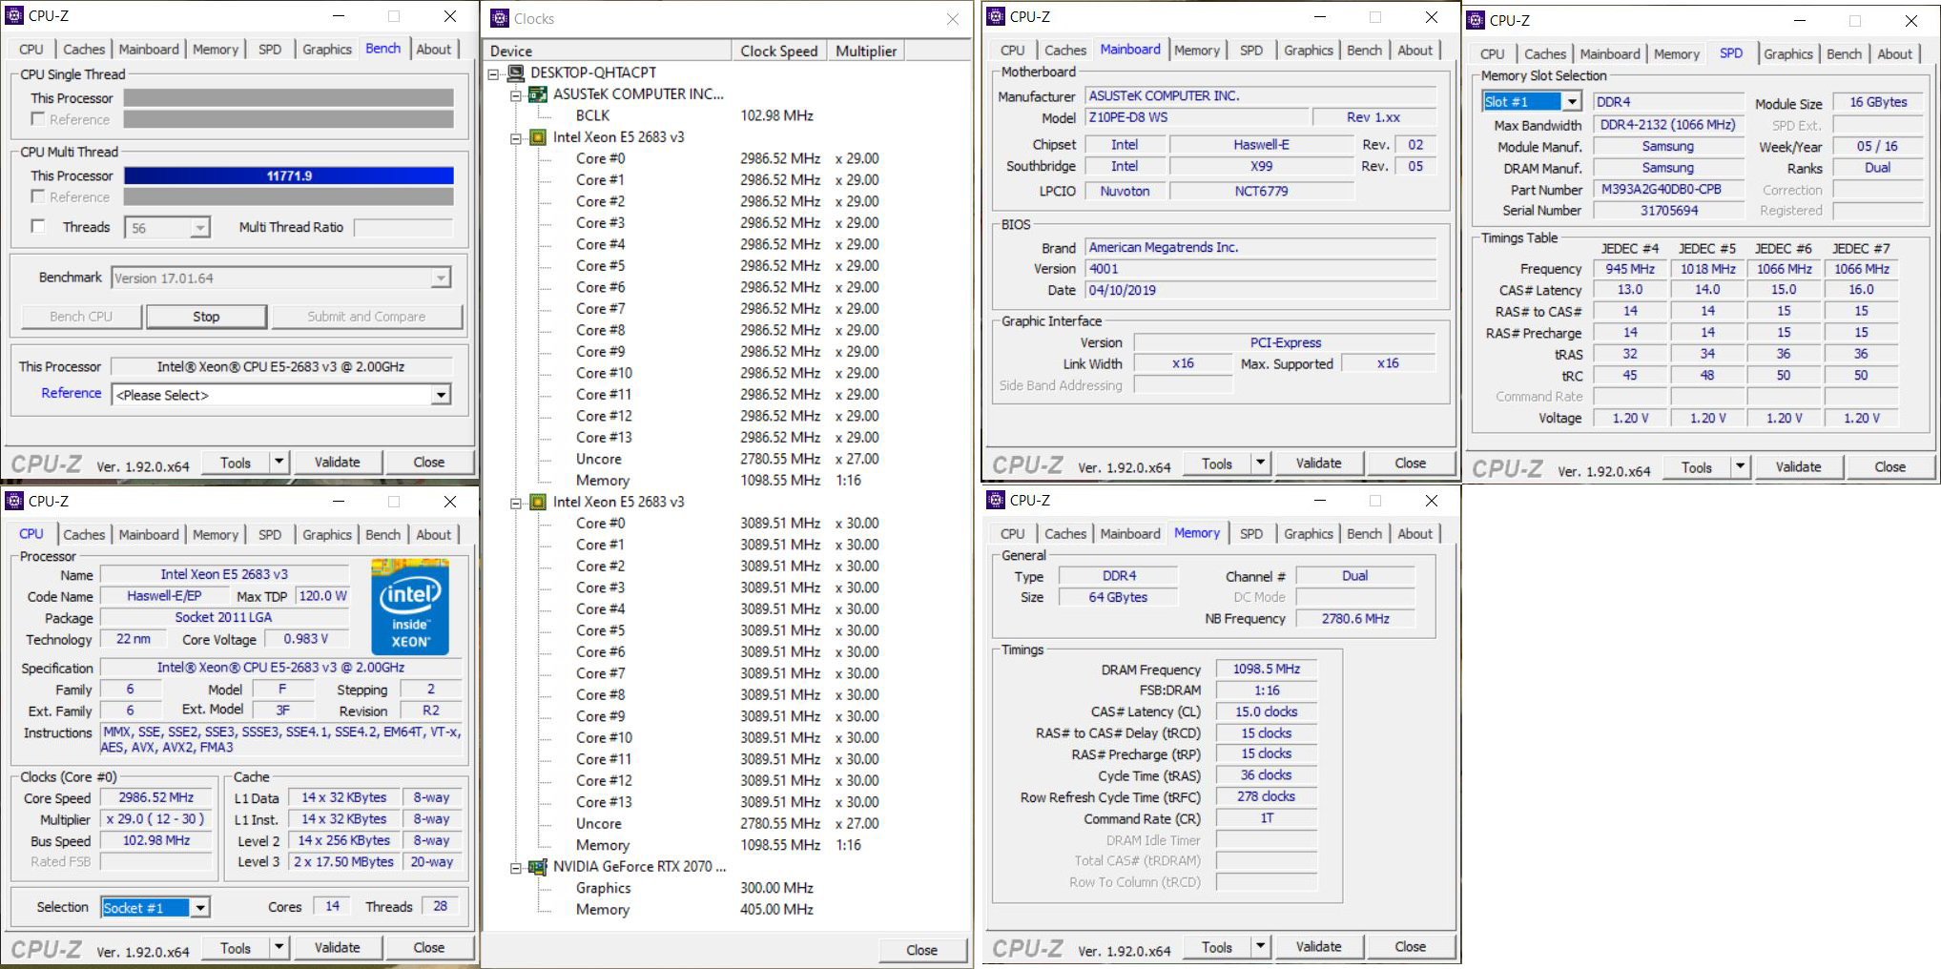Click Validate button in Mainboard window
Screen dimensions: 1941x969
click(x=1318, y=464)
